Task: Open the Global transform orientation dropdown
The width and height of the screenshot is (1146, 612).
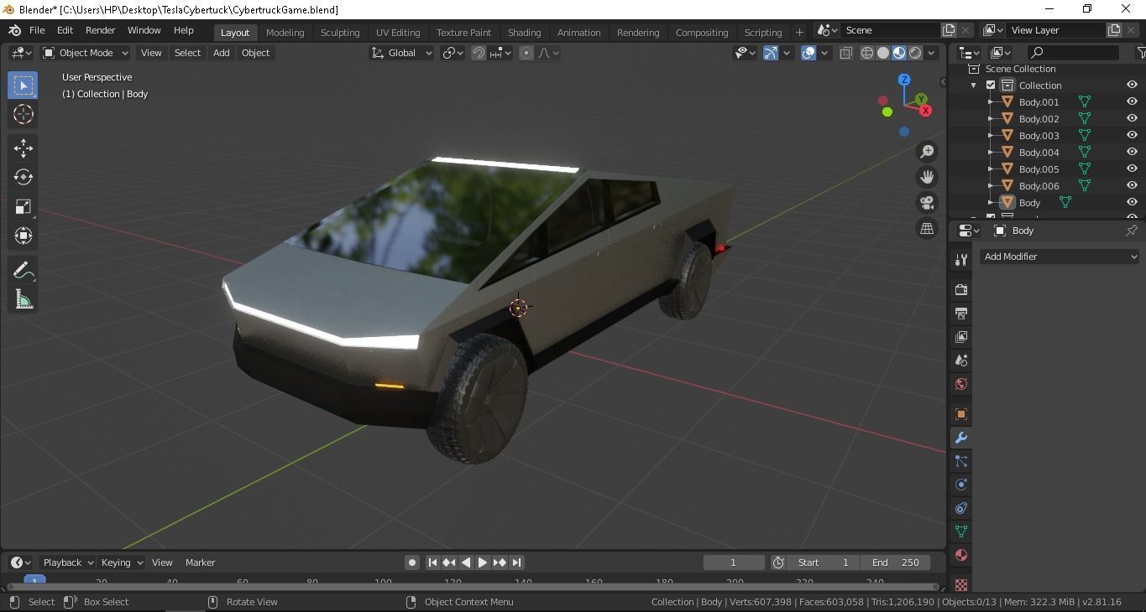Action: pyautogui.click(x=401, y=53)
